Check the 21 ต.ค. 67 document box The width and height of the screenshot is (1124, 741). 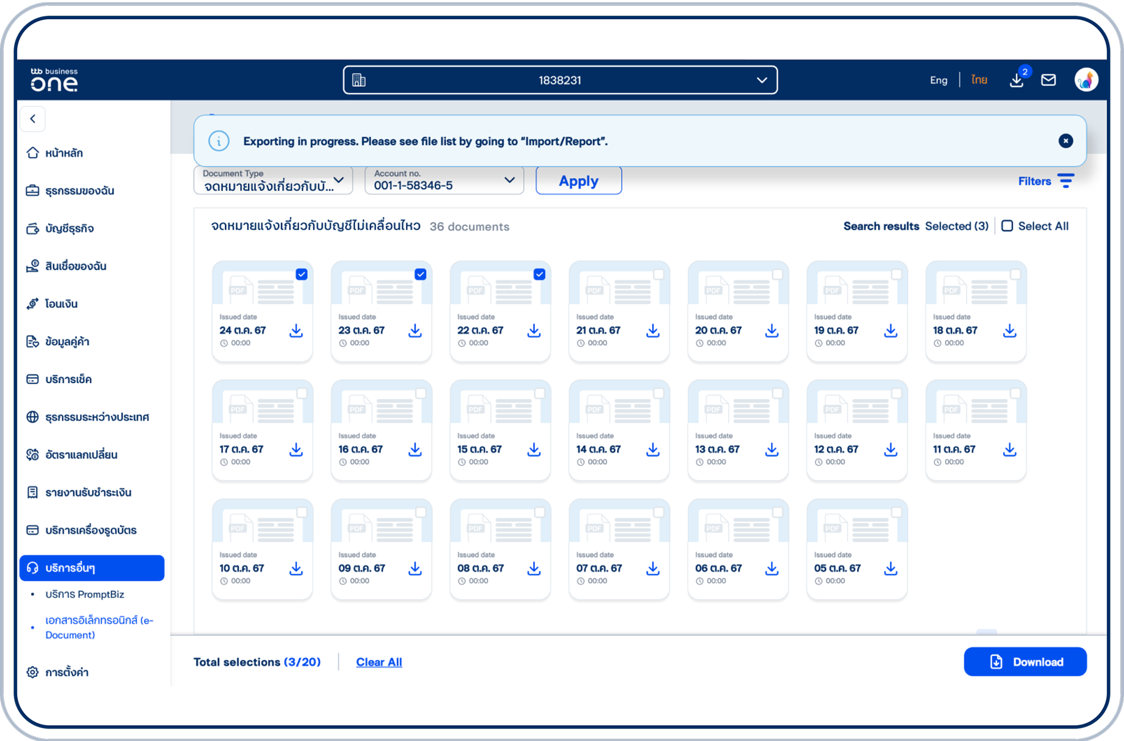[x=658, y=274]
